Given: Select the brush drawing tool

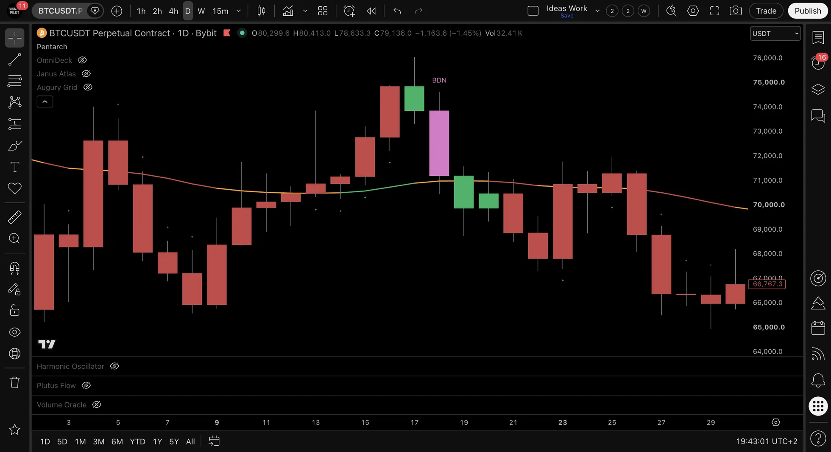Looking at the screenshot, I should coord(15,146).
